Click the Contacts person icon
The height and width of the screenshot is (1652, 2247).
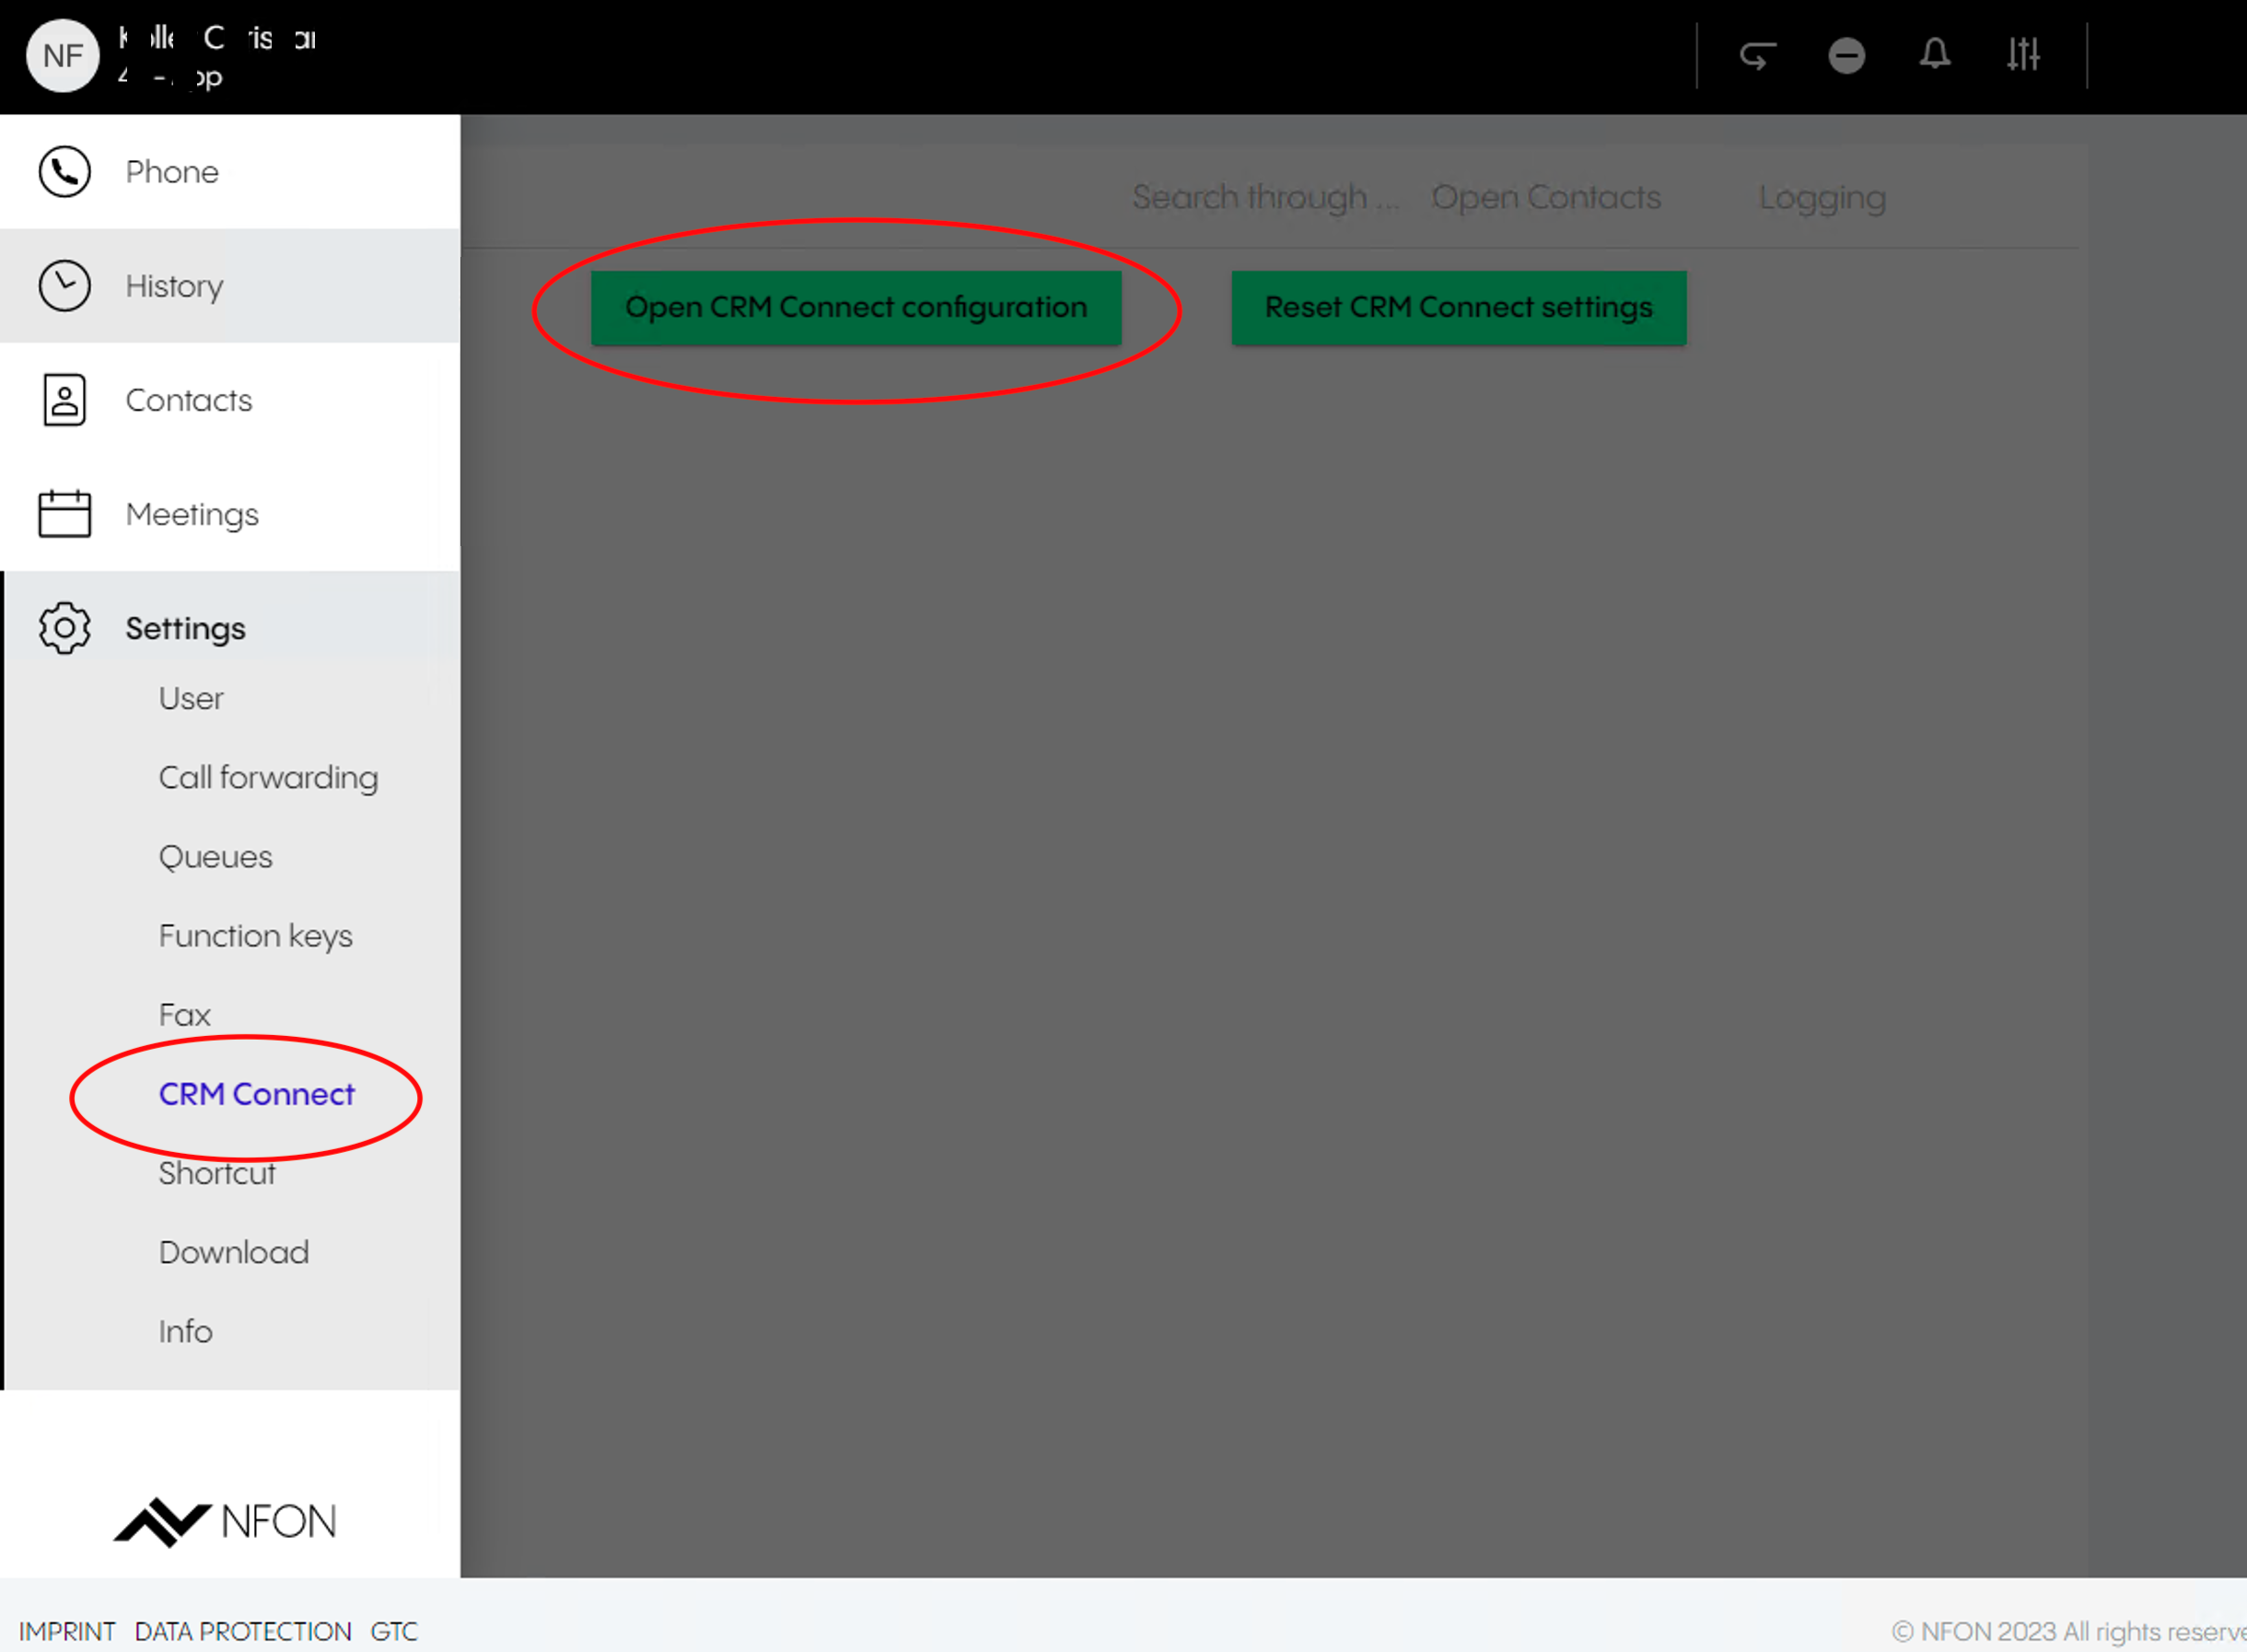click(x=65, y=400)
